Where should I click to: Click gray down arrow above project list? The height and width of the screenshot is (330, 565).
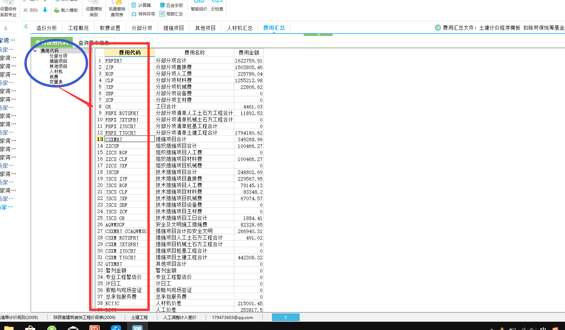[x=6, y=28]
